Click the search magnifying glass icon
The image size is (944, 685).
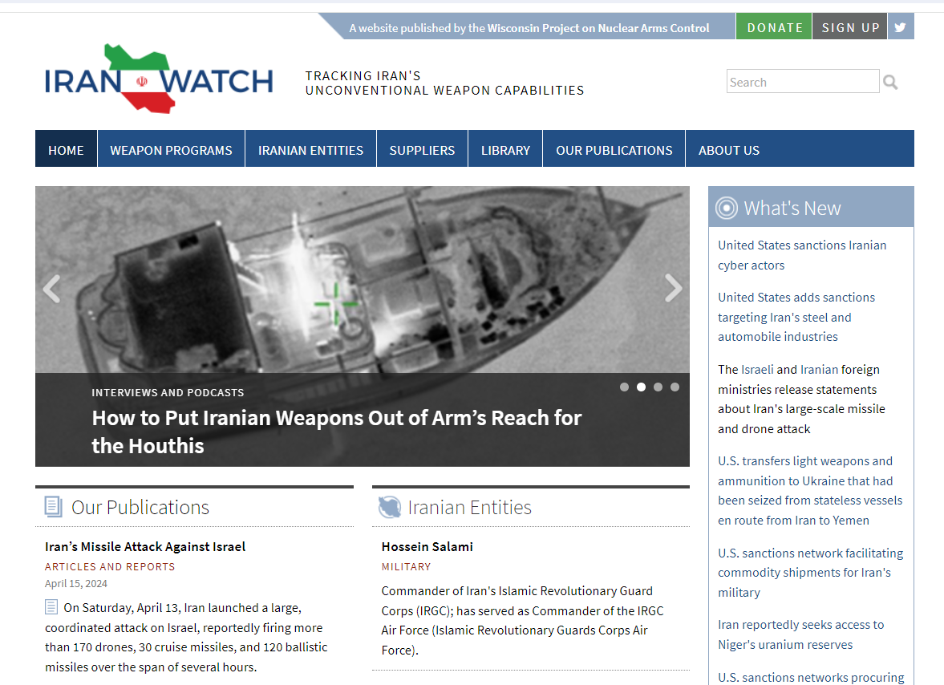pyautogui.click(x=890, y=81)
